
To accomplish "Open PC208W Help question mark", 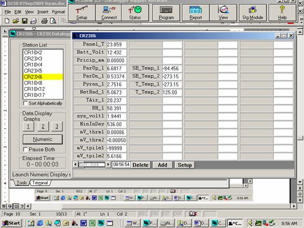I will click(282, 13).
